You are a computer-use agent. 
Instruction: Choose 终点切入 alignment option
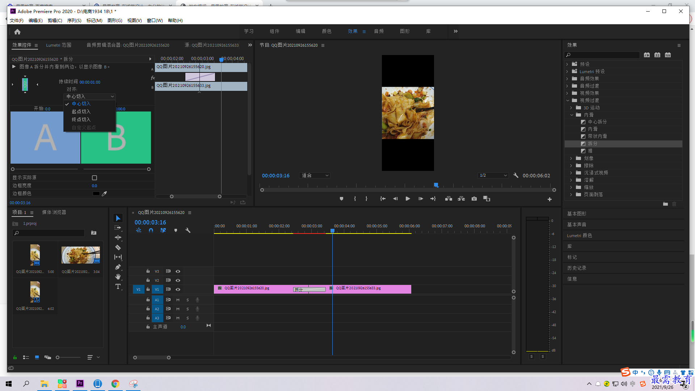81,119
